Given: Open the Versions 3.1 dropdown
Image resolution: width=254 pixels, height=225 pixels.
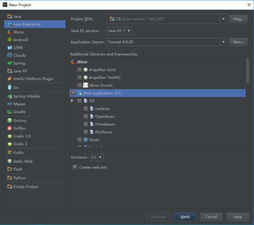Looking at the screenshot, I should pos(97,157).
